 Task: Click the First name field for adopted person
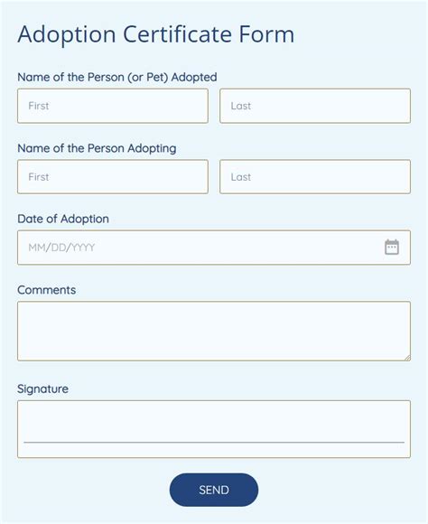pos(113,106)
